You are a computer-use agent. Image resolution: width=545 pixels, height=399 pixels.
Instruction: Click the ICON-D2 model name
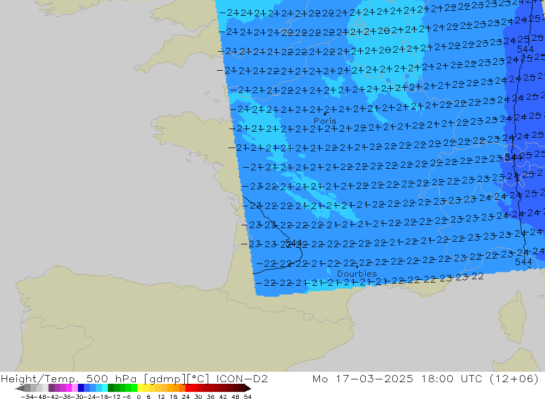(x=242, y=378)
